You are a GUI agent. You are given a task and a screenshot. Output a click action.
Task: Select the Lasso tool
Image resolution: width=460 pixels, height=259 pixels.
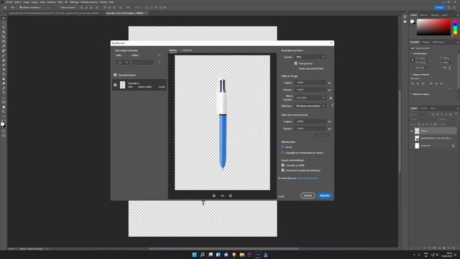coord(4,27)
